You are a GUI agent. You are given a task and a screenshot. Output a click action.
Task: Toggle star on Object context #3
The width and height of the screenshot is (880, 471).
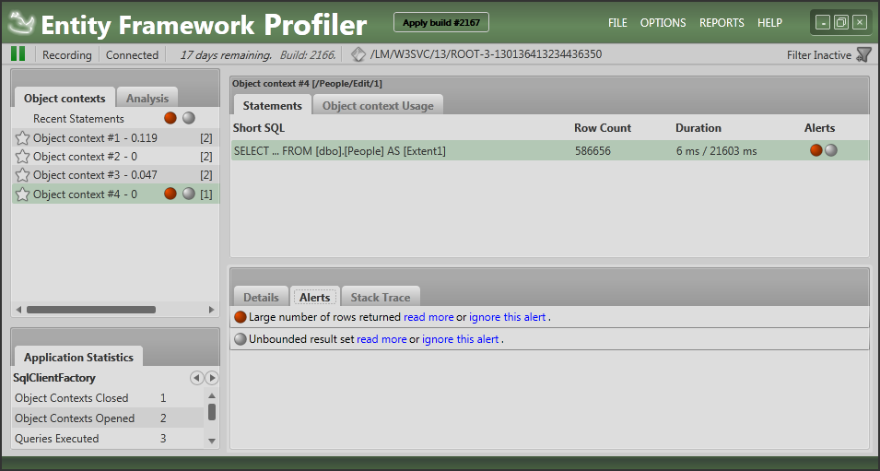click(x=23, y=175)
